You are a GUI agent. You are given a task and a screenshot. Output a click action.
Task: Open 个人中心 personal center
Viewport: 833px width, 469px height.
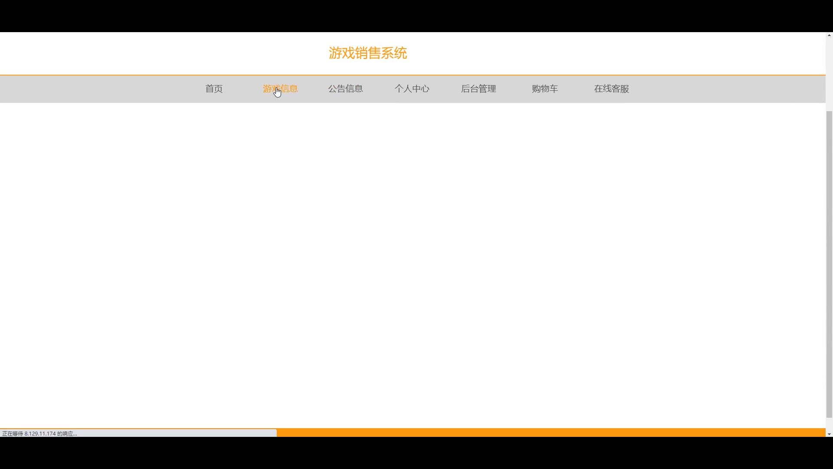412,89
